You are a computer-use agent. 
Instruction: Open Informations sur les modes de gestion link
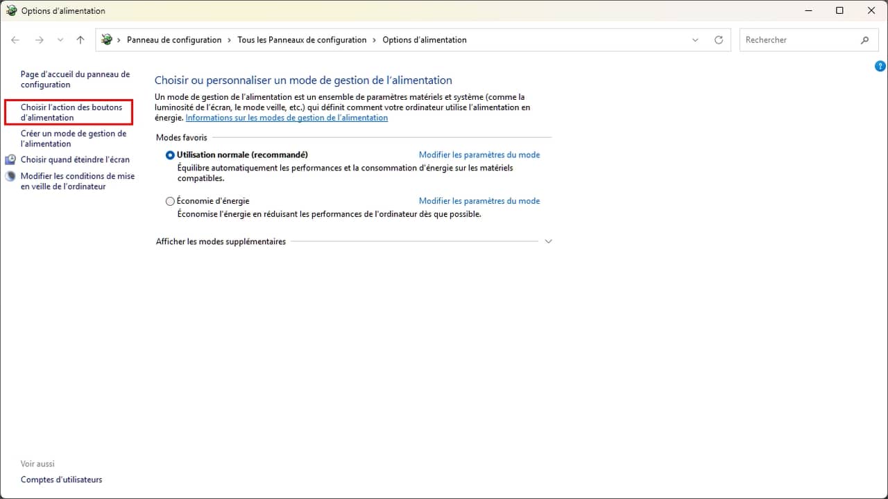click(x=287, y=118)
